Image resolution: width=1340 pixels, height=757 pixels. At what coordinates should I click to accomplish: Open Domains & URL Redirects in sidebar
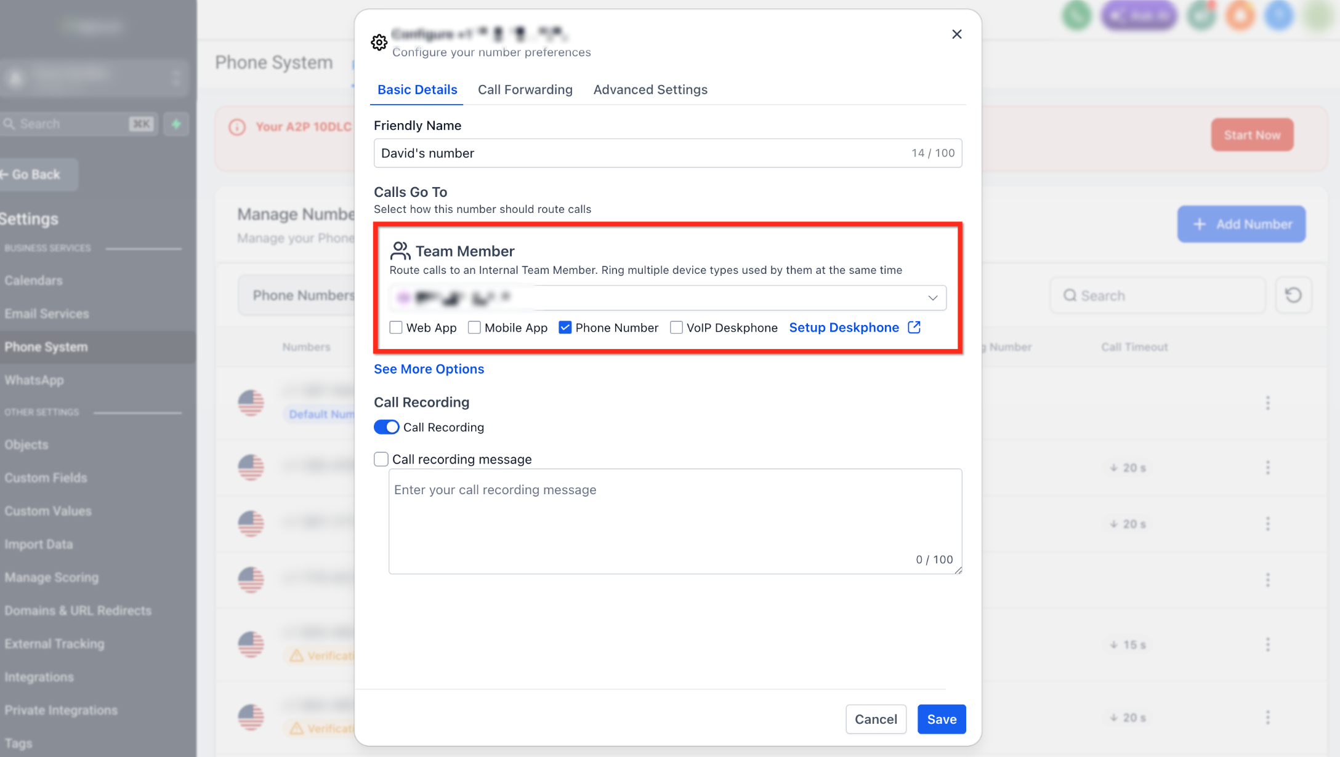[78, 611]
